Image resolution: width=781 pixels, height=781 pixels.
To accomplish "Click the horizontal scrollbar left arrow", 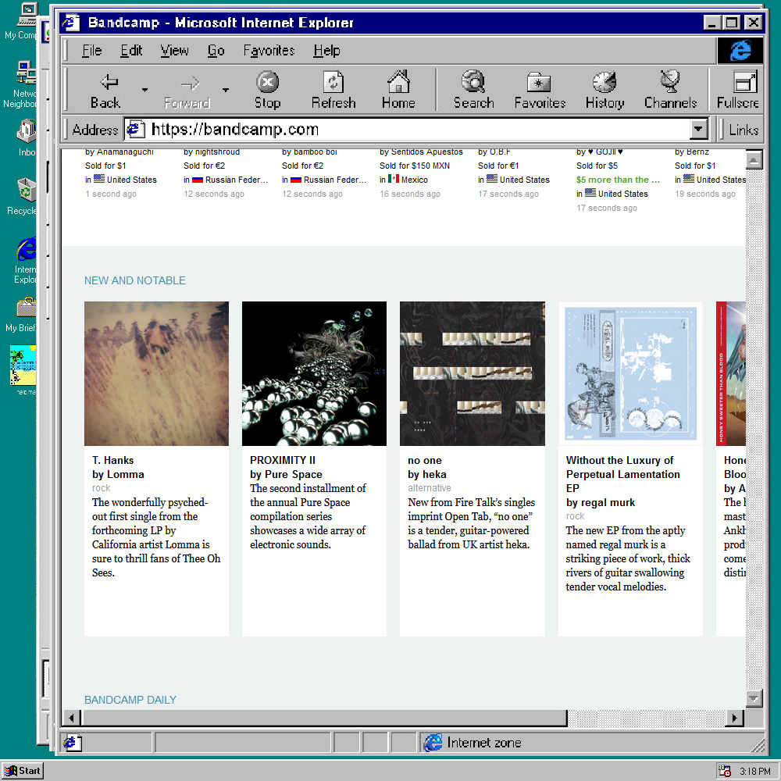I will coord(72,718).
